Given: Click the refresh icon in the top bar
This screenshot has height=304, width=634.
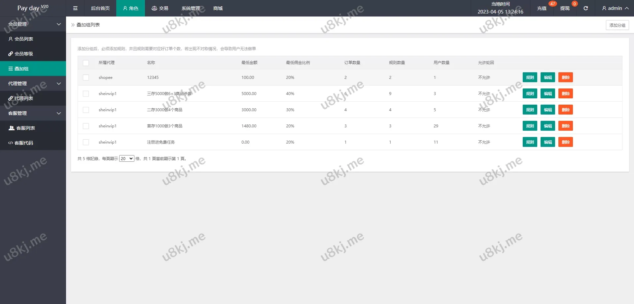Looking at the screenshot, I should (585, 8).
